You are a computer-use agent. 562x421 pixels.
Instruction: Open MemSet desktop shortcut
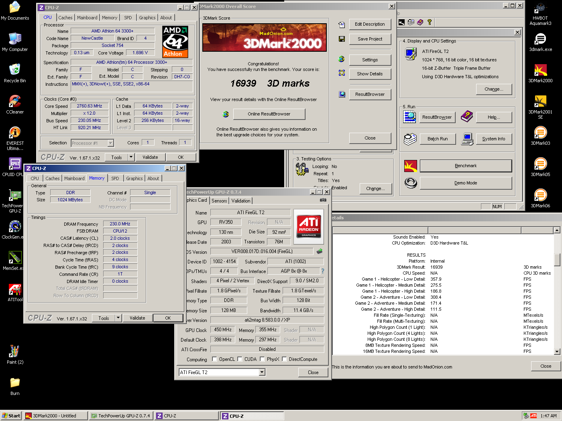[15, 261]
